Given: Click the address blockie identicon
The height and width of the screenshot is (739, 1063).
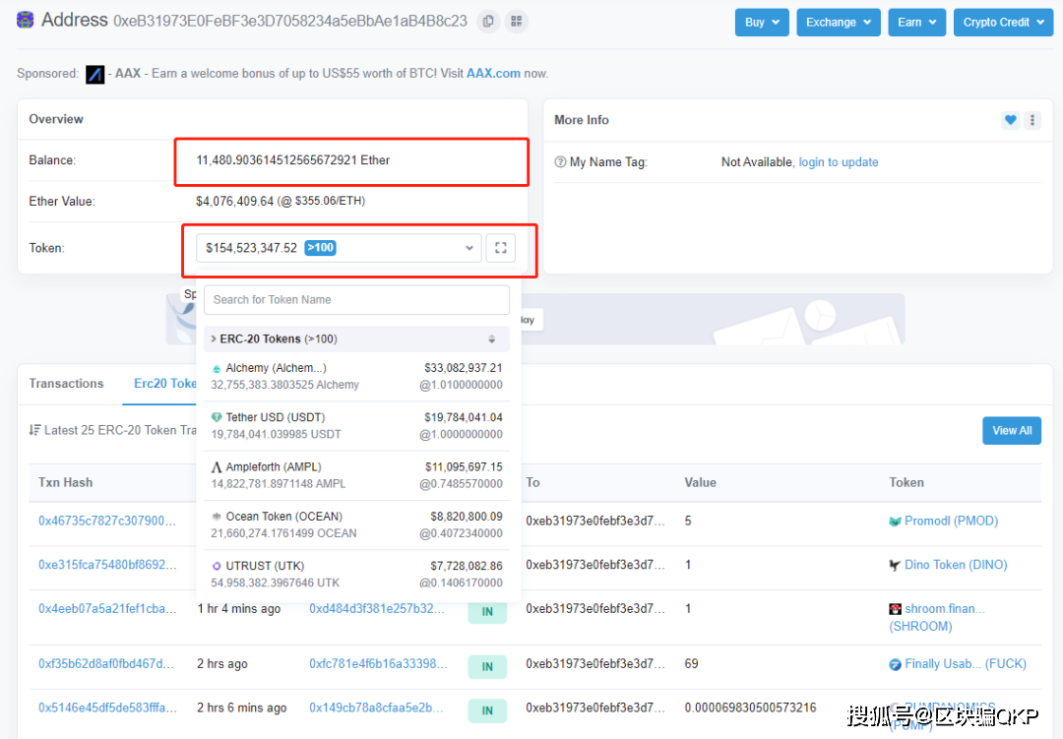Looking at the screenshot, I should tap(25, 21).
